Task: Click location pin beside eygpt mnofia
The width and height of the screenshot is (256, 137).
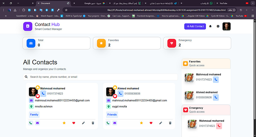Action: pyautogui.click(x=108, y=106)
